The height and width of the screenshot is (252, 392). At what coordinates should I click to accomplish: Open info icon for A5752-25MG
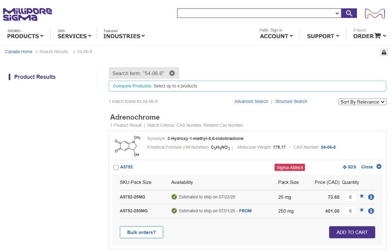pyautogui.click(x=371, y=197)
